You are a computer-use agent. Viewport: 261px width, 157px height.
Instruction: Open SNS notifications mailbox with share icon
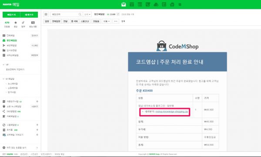(x=12, y=111)
